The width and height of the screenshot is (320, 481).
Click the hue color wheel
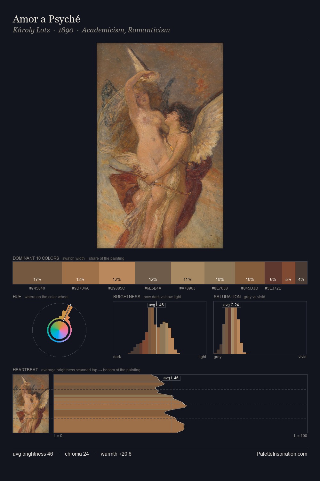pyautogui.click(x=59, y=330)
